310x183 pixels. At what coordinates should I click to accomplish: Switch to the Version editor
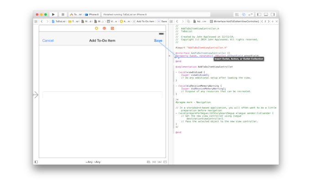pos(250,15)
